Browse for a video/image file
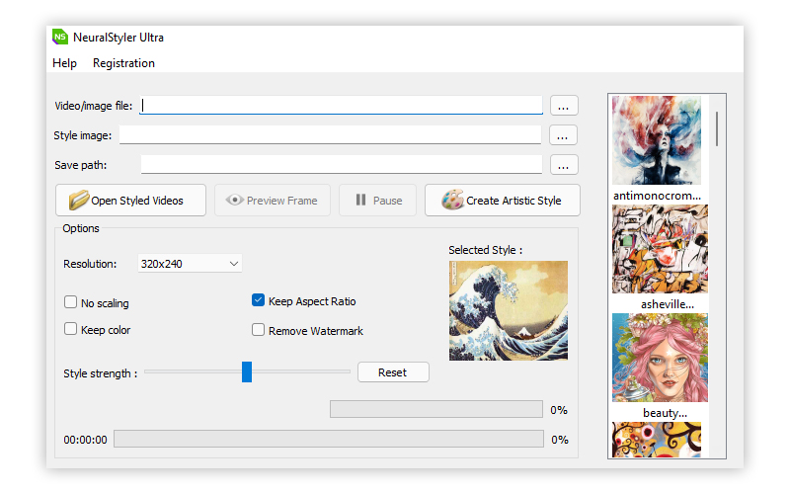 click(x=564, y=106)
